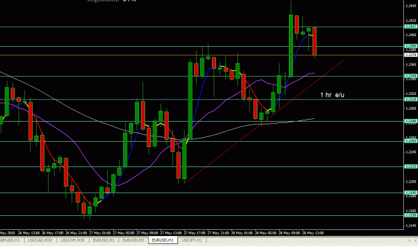Click the 1.2325 price scale value
This screenshot has width=418, height=246.
pyautogui.click(x=411, y=94)
